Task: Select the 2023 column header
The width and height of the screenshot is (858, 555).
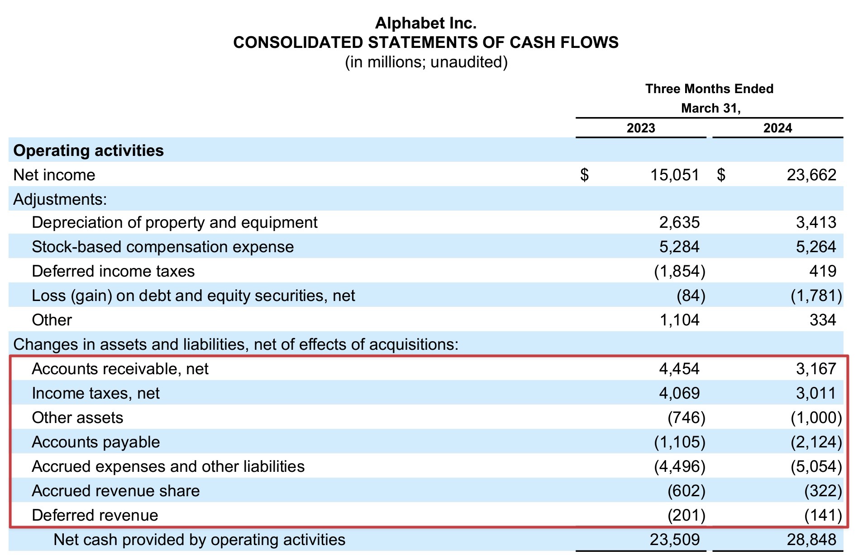Action: coord(641,128)
